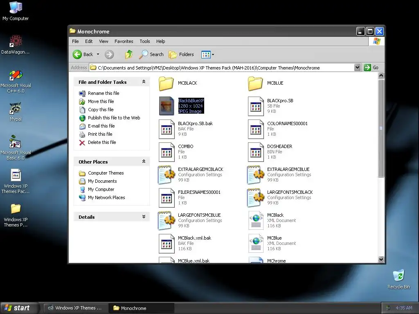Select the EXTRALARGEMCBLUE configuration settings icon
The image size is (419, 314).
point(255,175)
